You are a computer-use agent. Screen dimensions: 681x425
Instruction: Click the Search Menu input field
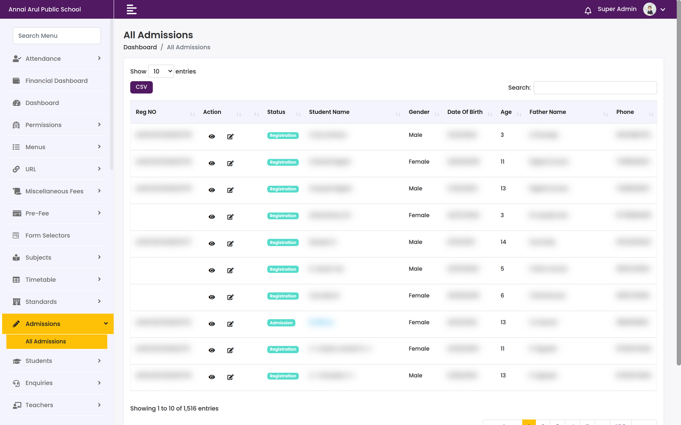(x=57, y=36)
